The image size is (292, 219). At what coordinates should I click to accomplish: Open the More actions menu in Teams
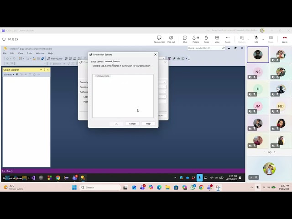point(228,39)
